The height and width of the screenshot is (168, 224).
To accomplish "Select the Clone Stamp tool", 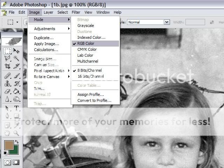I will pyautogui.click(x=7, y=83).
